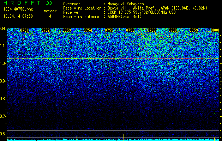Screen dimensions: 222x141
Task: Click the 'Receiver' field label
Action: pyautogui.click(x=72, y=12)
